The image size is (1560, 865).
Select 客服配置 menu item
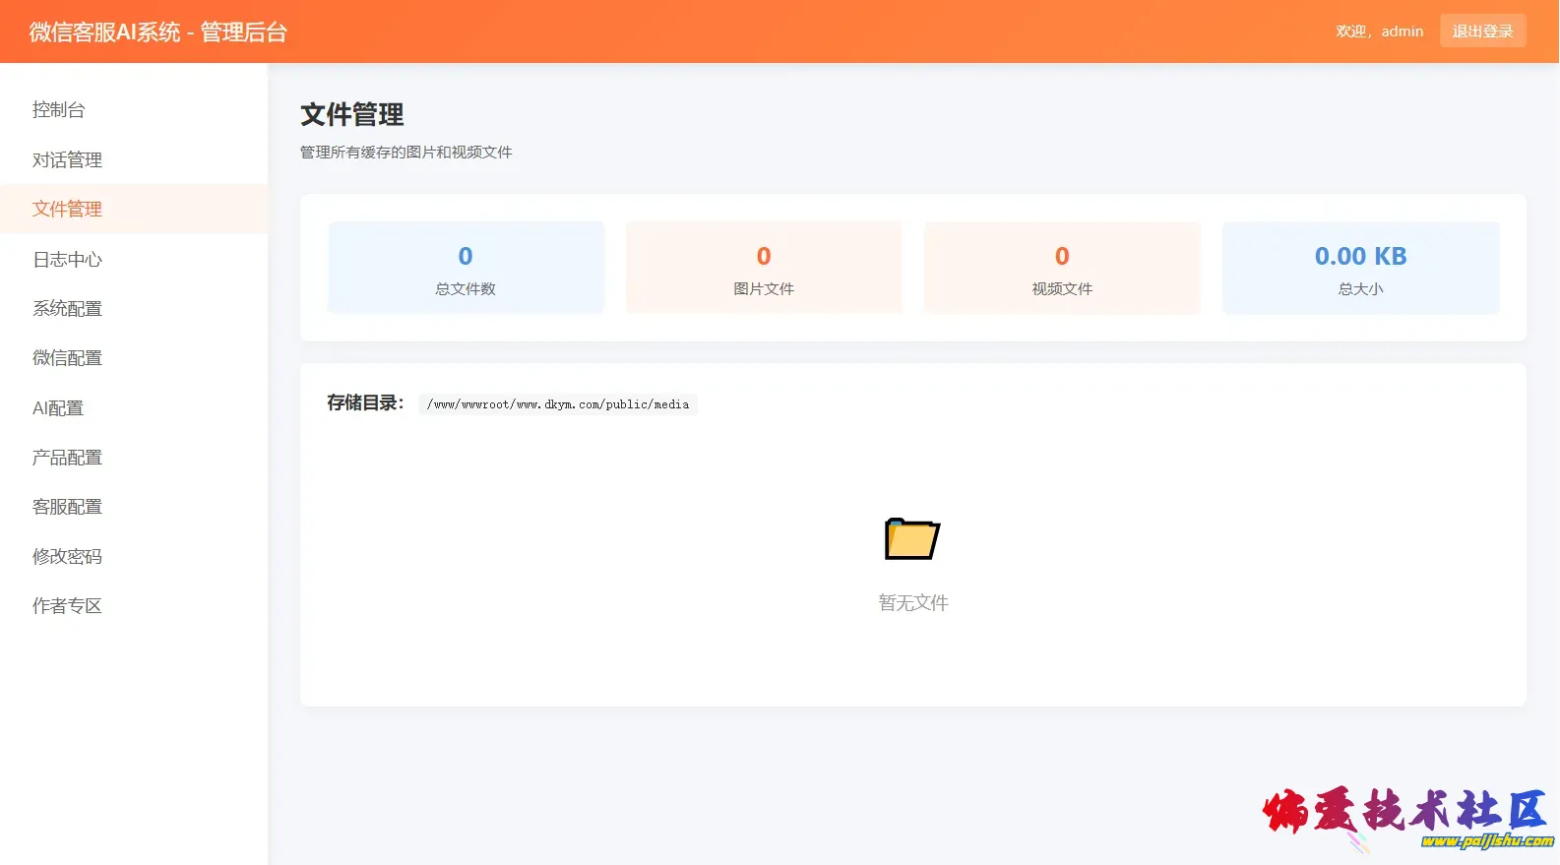point(67,506)
